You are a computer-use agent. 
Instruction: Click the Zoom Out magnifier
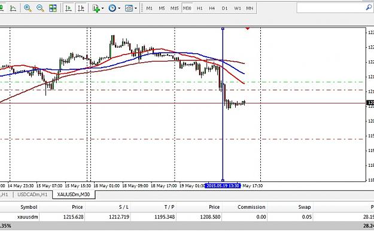click(x=40, y=8)
